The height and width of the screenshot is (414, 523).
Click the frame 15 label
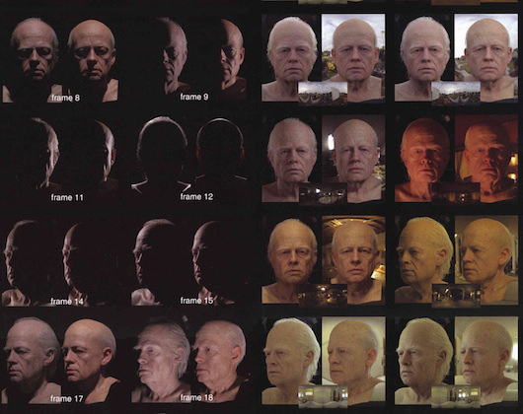point(196,301)
